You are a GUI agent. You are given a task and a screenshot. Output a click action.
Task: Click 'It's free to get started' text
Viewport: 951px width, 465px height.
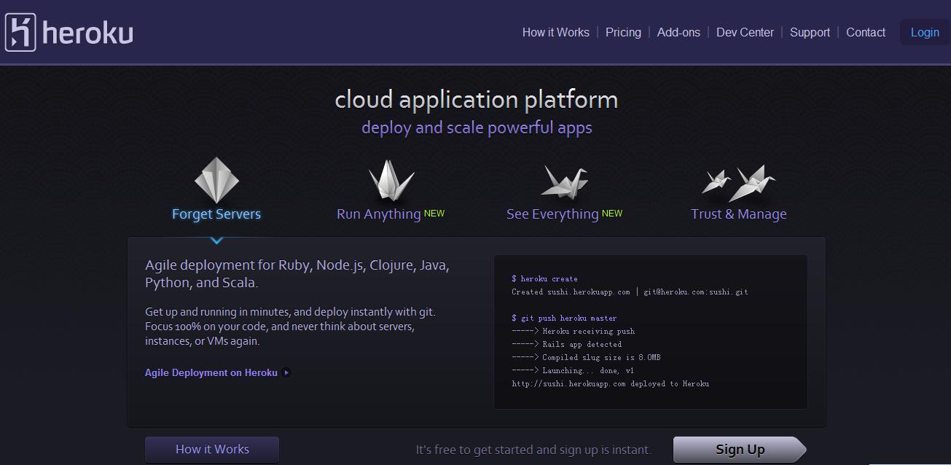pyautogui.click(x=533, y=450)
